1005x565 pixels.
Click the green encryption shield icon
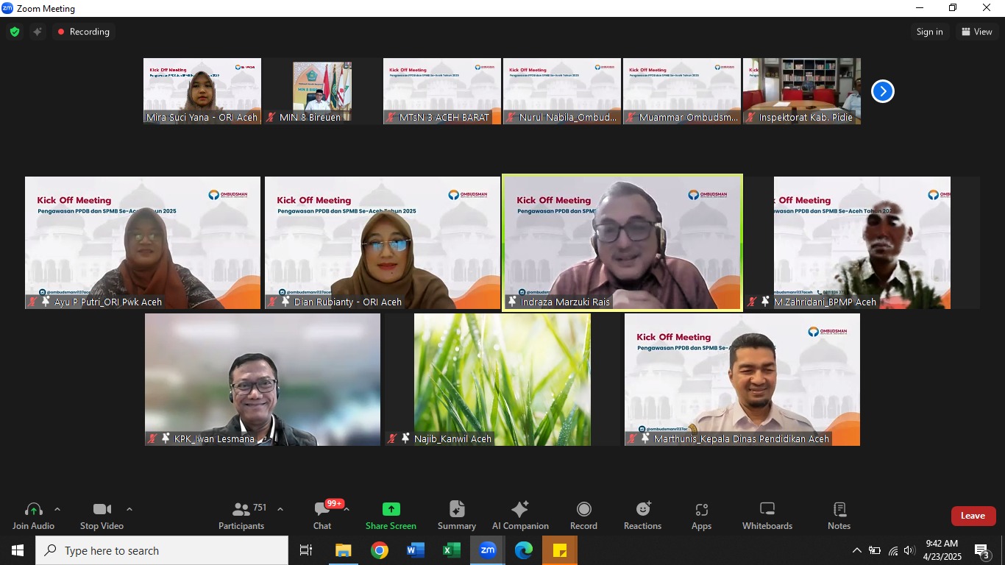tap(15, 32)
